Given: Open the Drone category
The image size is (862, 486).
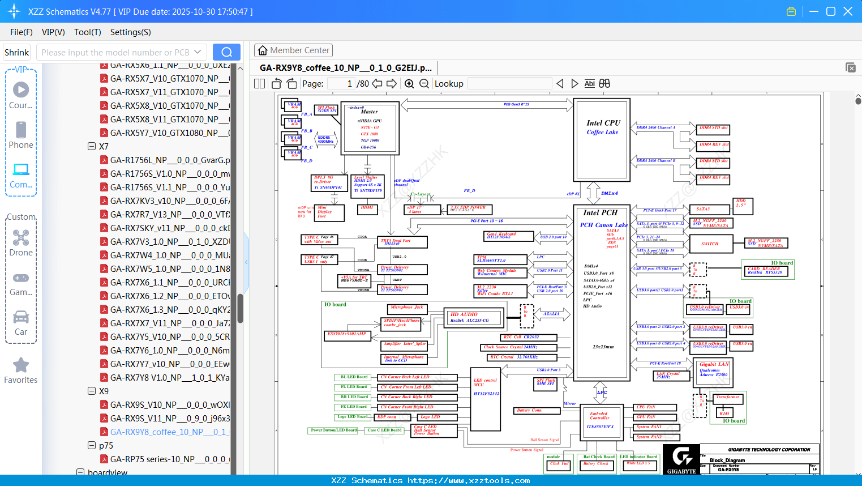Looking at the screenshot, I should pyautogui.click(x=21, y=243).
